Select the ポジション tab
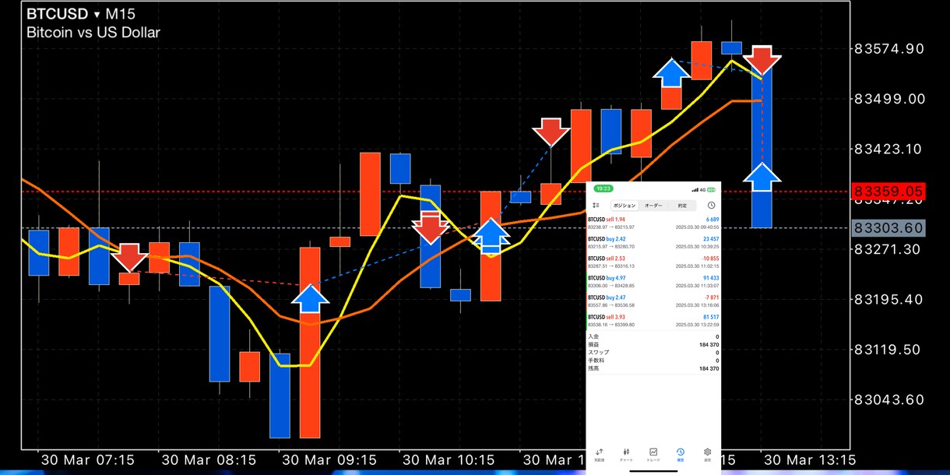The height and width of the screenshot is (475, 950). pyautogui.click(x=625, y=206)
